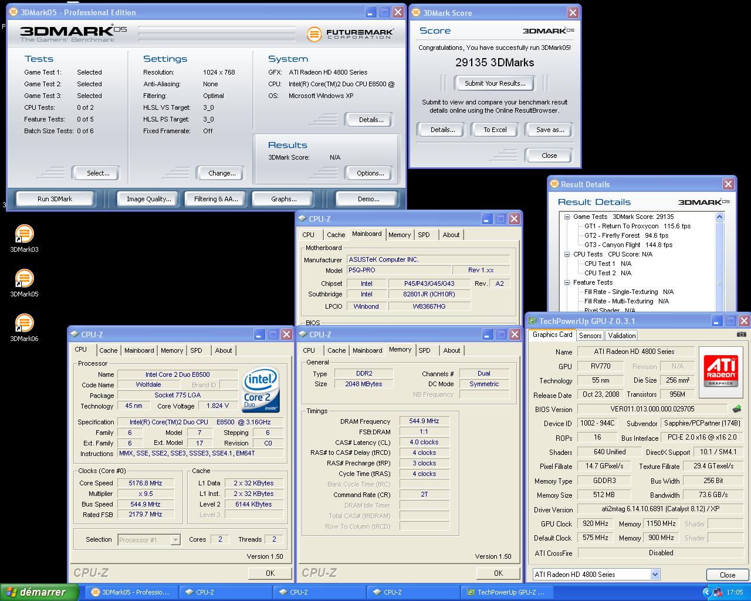Switch to the Validation tab in GPU-Z

tap(621, 336)
